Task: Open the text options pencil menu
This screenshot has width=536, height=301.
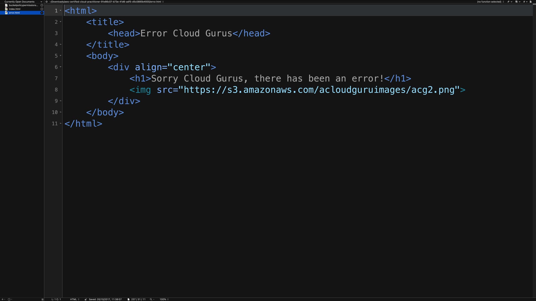Action: [508, 2]
